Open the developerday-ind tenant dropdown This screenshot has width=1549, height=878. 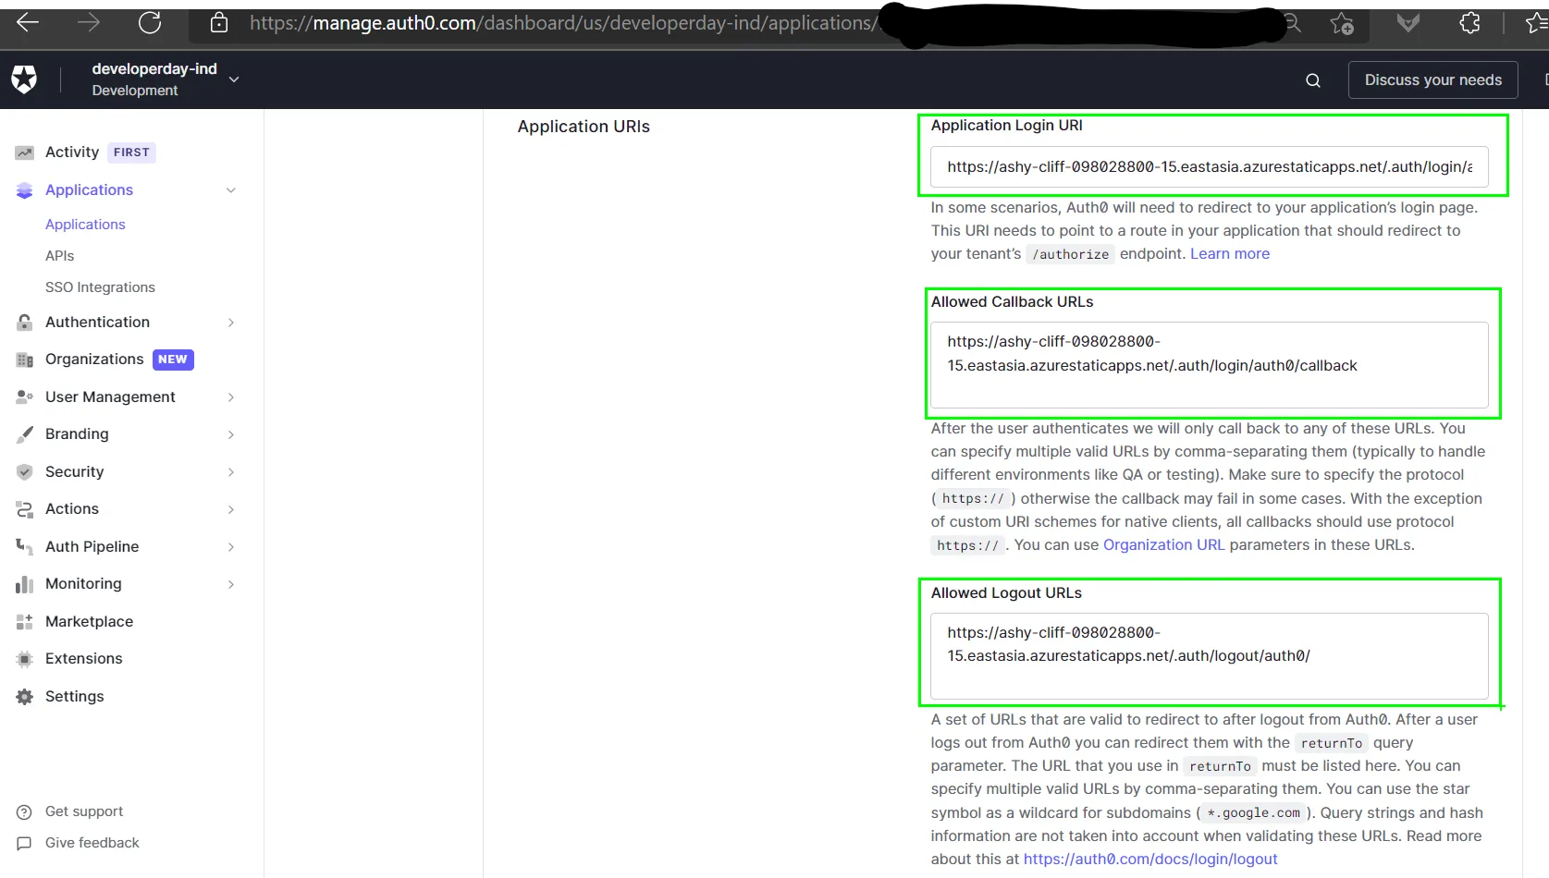click(234, 79)
